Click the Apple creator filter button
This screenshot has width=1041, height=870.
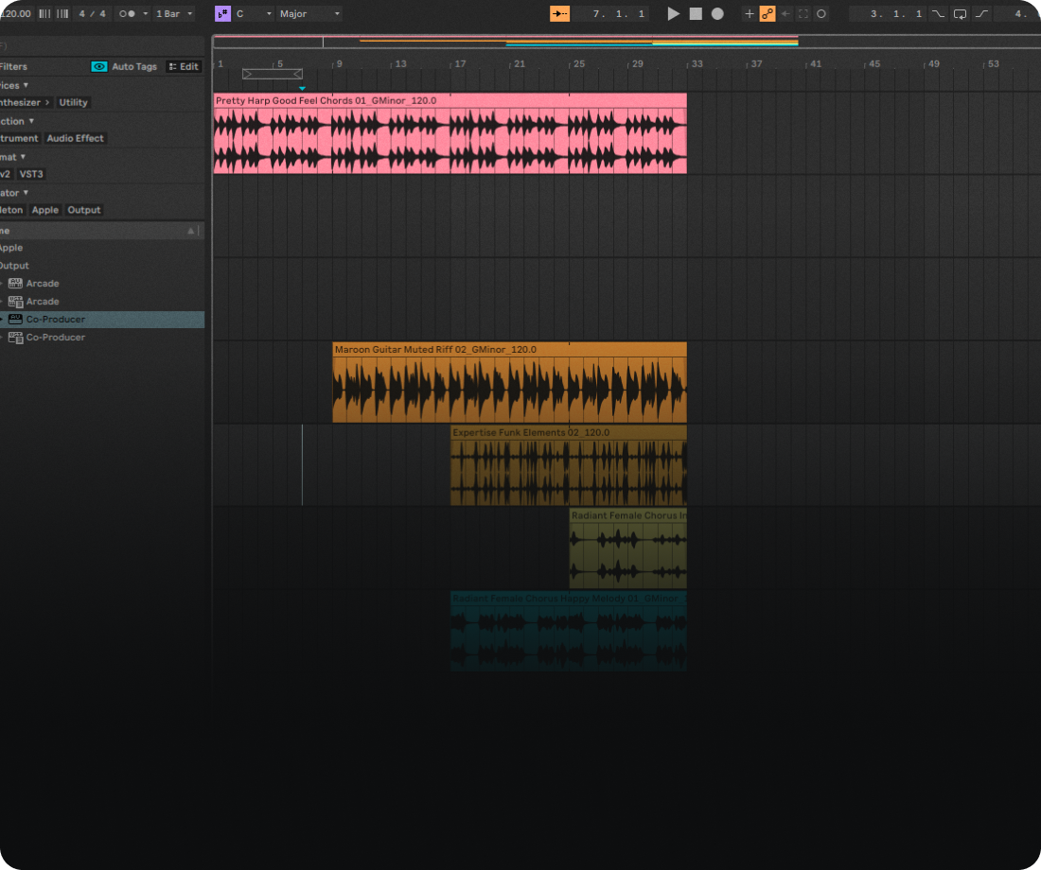point(44,210)
